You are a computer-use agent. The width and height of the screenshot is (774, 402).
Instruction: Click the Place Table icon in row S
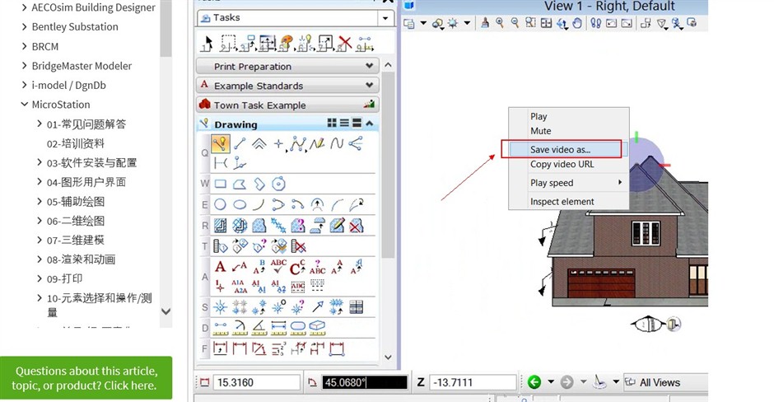click(356, 307)
